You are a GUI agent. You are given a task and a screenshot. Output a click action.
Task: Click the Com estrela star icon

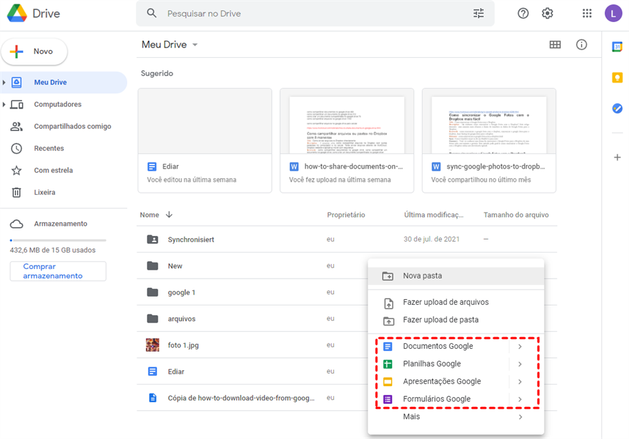[17, 171]
